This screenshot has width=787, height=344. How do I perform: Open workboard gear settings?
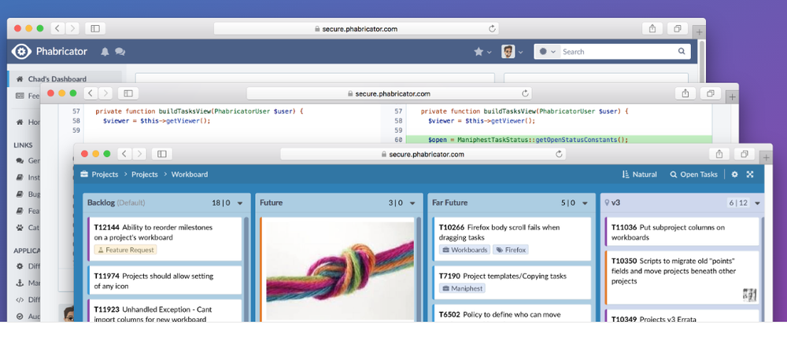(x=735, y=174)
